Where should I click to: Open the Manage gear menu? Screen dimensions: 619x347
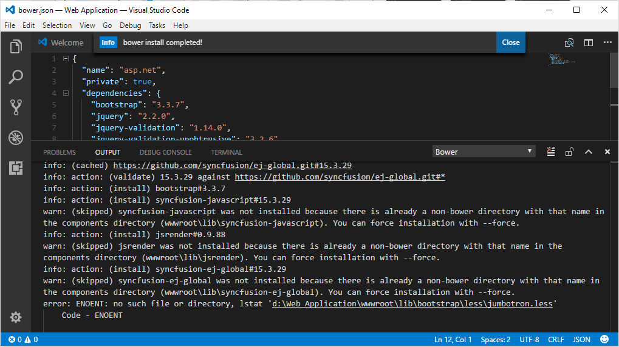pos(16,317)
